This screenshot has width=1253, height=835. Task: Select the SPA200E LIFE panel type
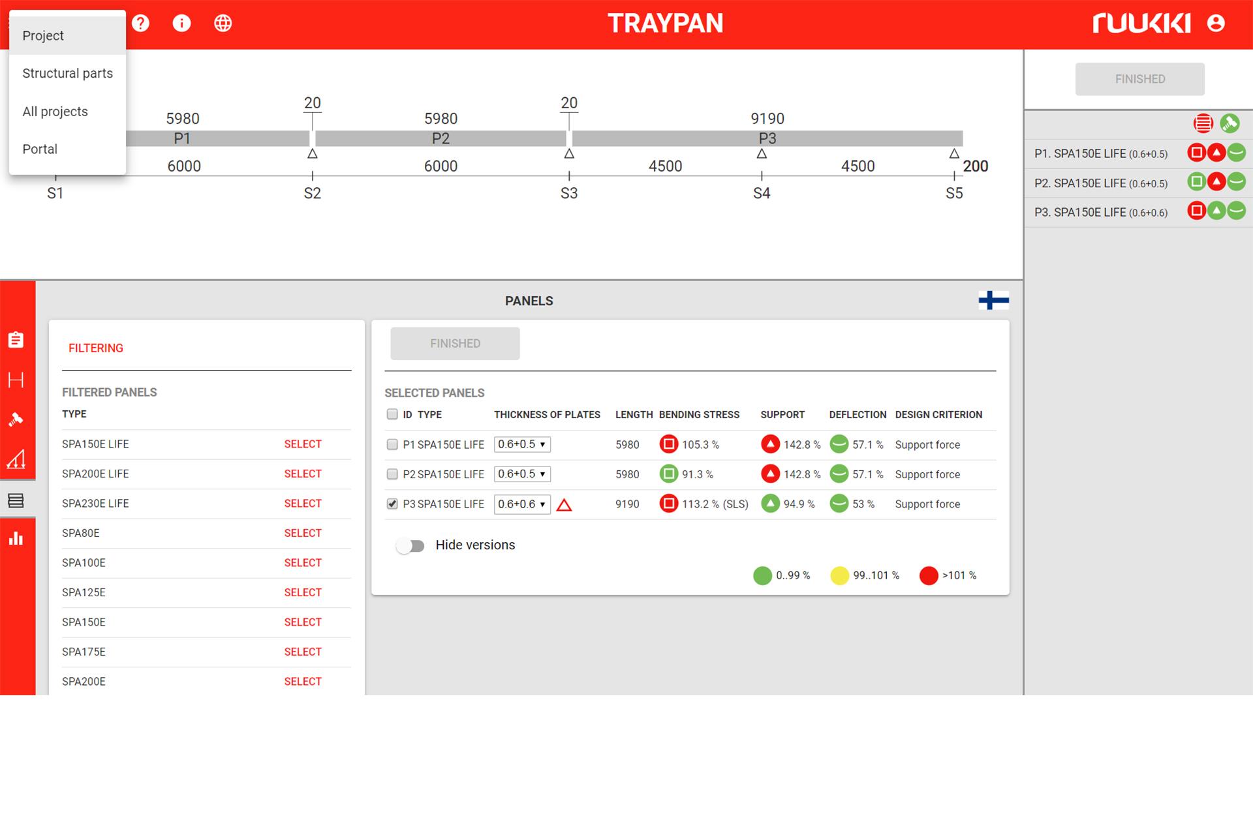303,474
